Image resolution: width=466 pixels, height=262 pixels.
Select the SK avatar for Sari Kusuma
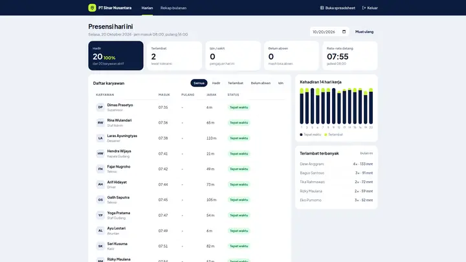point(100,246)
